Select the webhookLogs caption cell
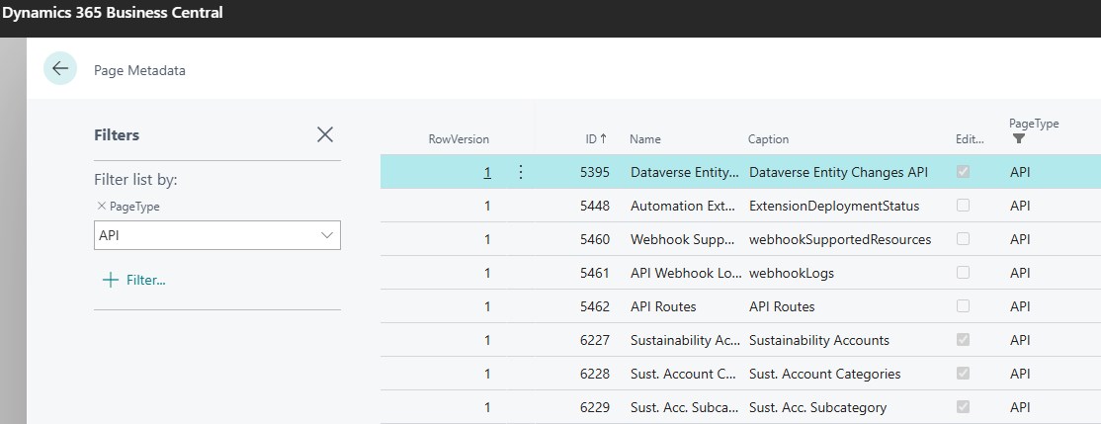The image size is (1101, 424). click(792, 273)
